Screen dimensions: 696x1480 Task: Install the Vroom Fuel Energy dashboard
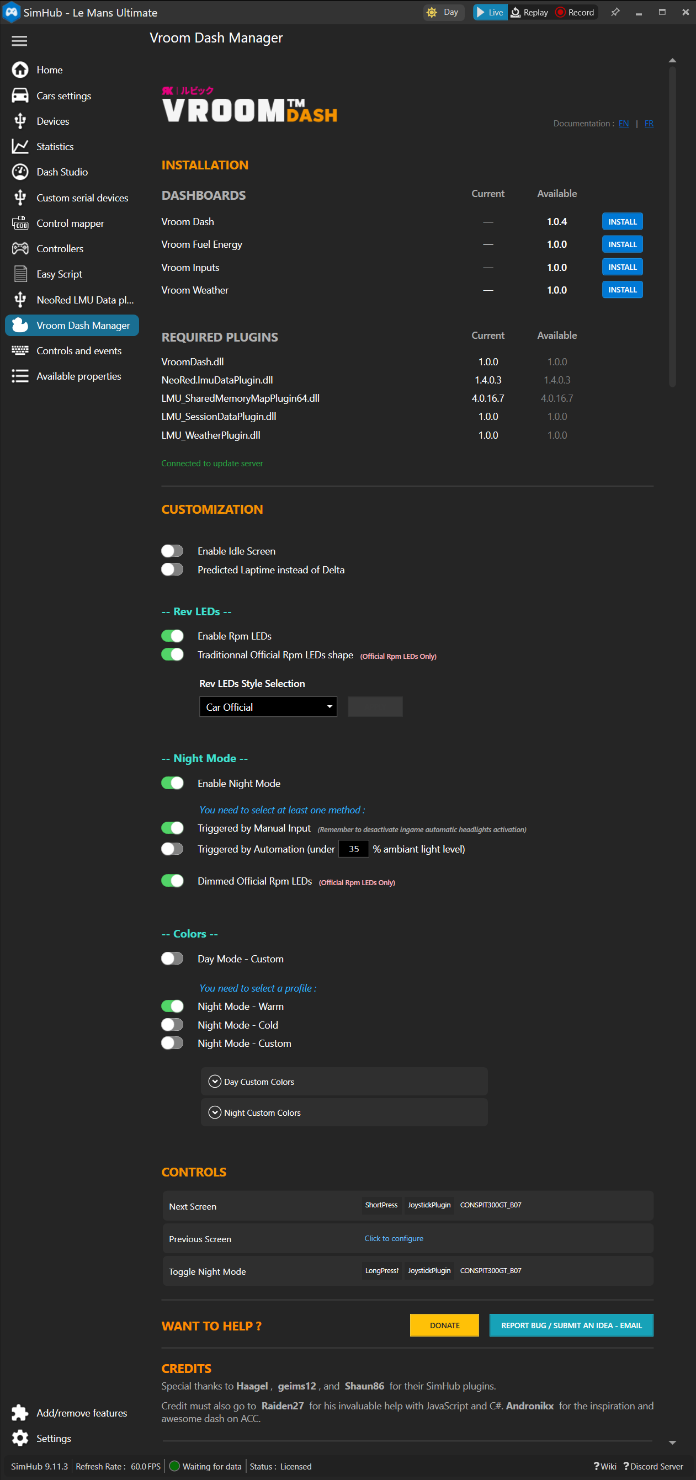622,244
